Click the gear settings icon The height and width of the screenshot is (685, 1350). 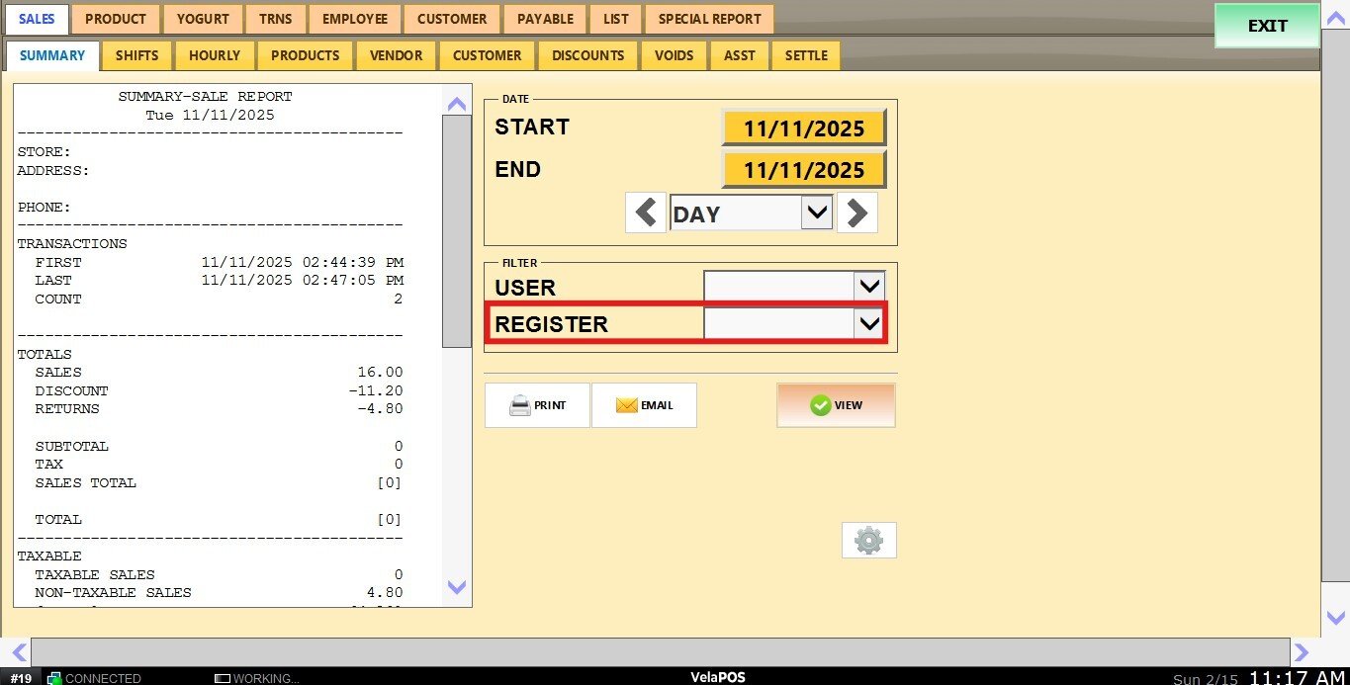point(868,540)
